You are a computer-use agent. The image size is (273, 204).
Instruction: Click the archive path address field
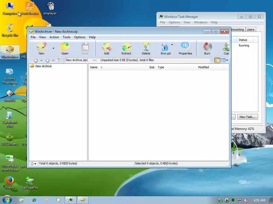tap(138, 60)
